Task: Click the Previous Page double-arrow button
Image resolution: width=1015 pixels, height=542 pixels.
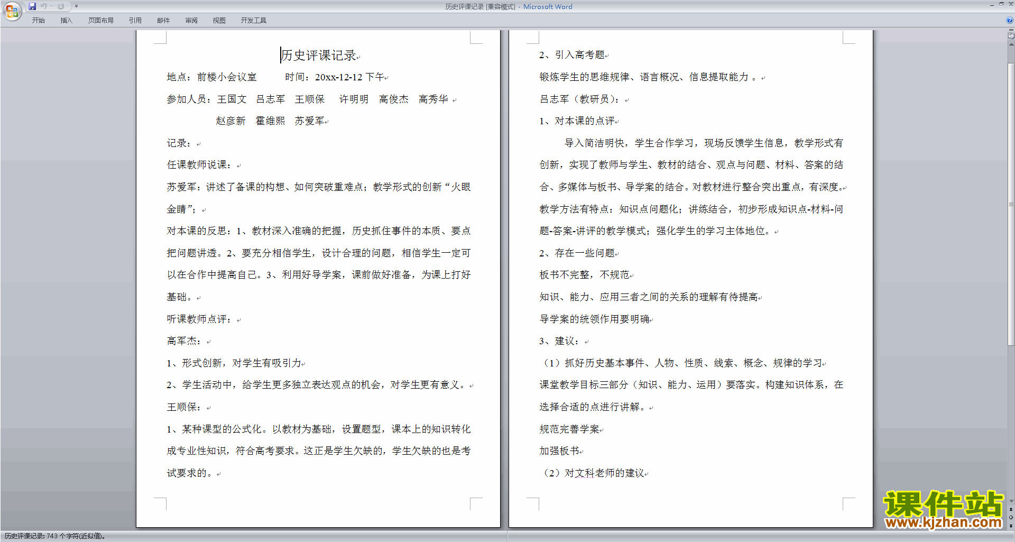Action: (x=1011, y=509)
